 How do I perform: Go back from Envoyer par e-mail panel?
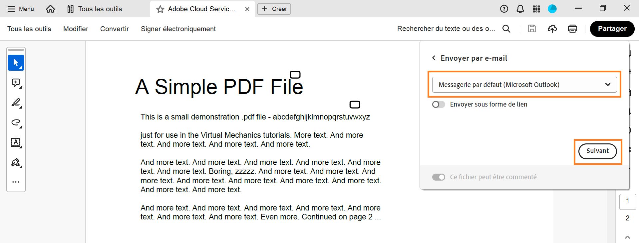pyautogui.click(x=434, y=58)
